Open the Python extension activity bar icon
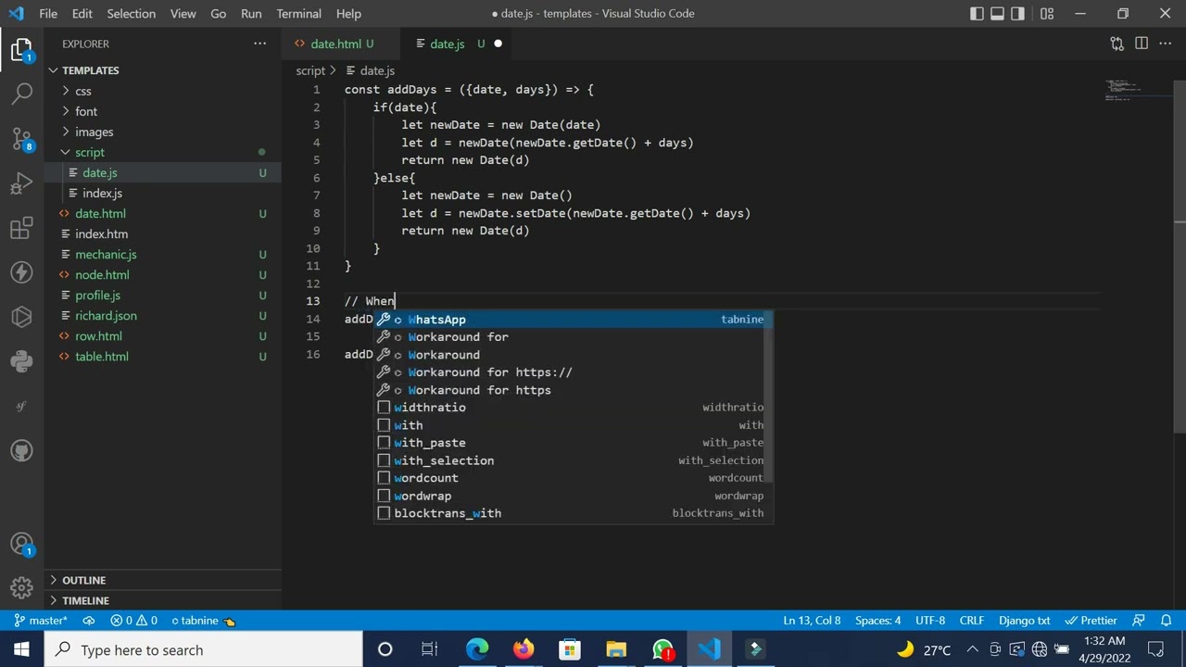The width and height of the screenshot is (1186, 667). (22, 361)
